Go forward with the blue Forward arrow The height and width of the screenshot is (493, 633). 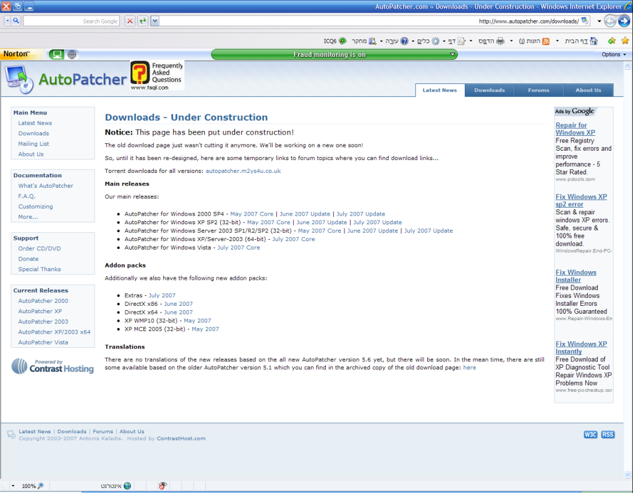(x=624, y=21)
